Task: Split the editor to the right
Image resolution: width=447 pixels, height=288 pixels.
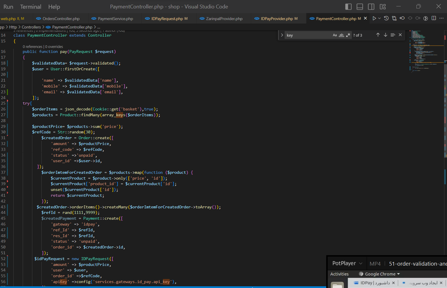Action: point(434,18)
